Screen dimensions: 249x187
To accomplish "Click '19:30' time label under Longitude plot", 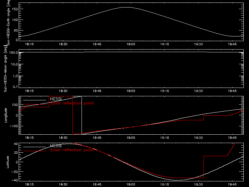I will 198,138.
